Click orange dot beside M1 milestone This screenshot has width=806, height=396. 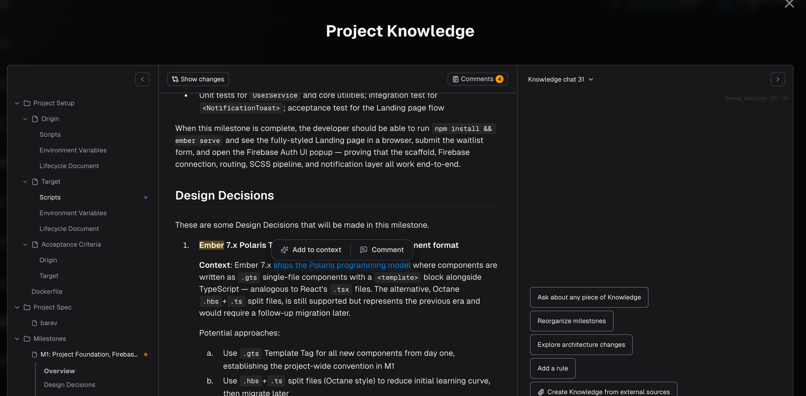coord(146,355)
